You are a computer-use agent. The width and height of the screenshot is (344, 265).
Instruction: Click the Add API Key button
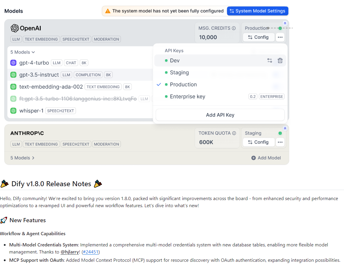click(220, 115)
